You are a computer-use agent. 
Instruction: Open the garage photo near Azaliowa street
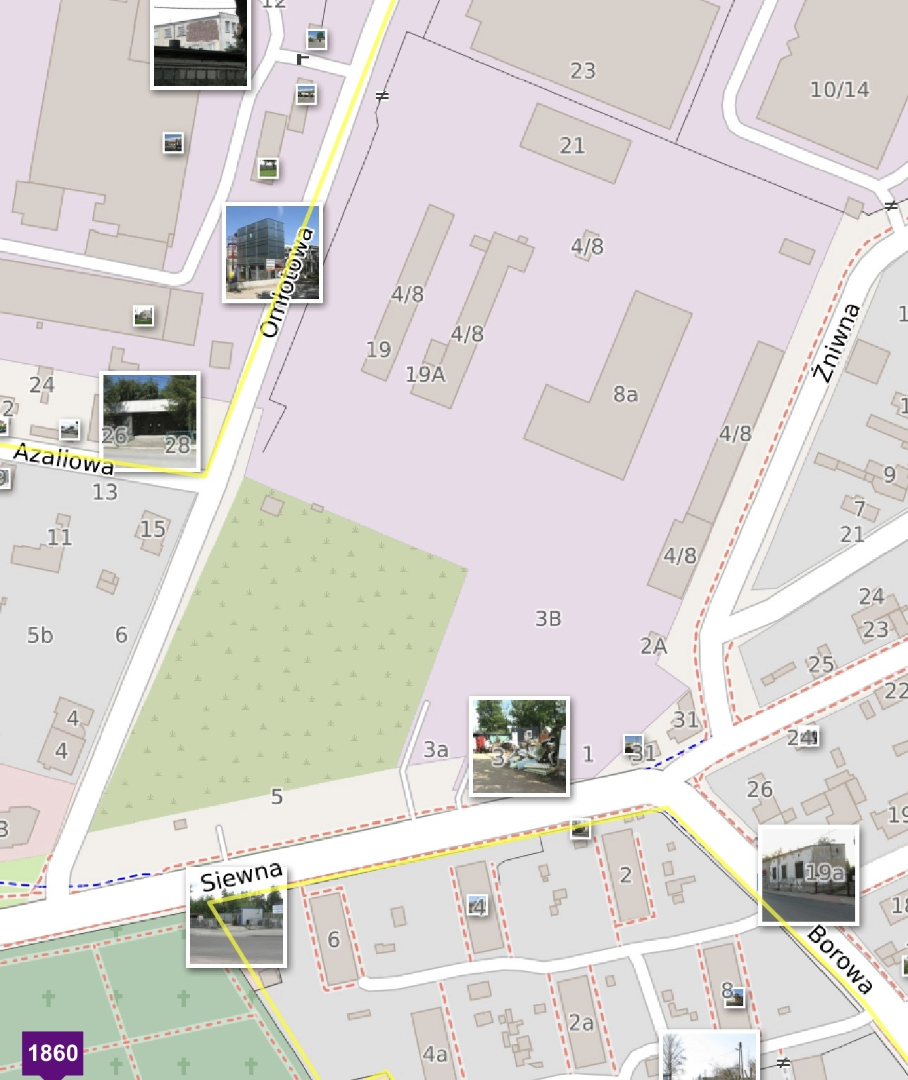click(150, 421)
